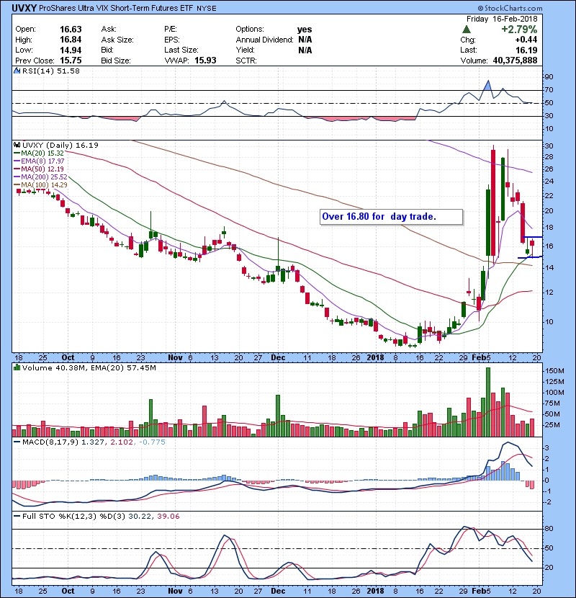Click the RSI axis label 90
The height and width of the screenshot is (598, 576).
[549, 77]
